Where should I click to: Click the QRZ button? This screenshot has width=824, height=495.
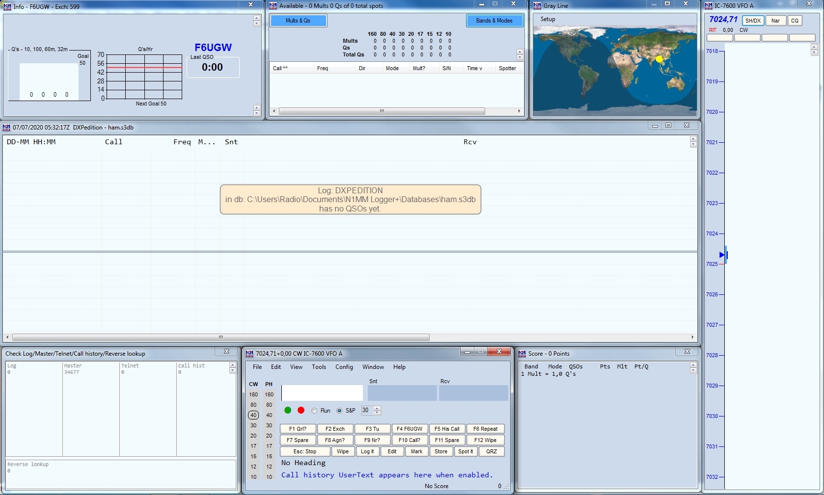[x=492, y=451]
